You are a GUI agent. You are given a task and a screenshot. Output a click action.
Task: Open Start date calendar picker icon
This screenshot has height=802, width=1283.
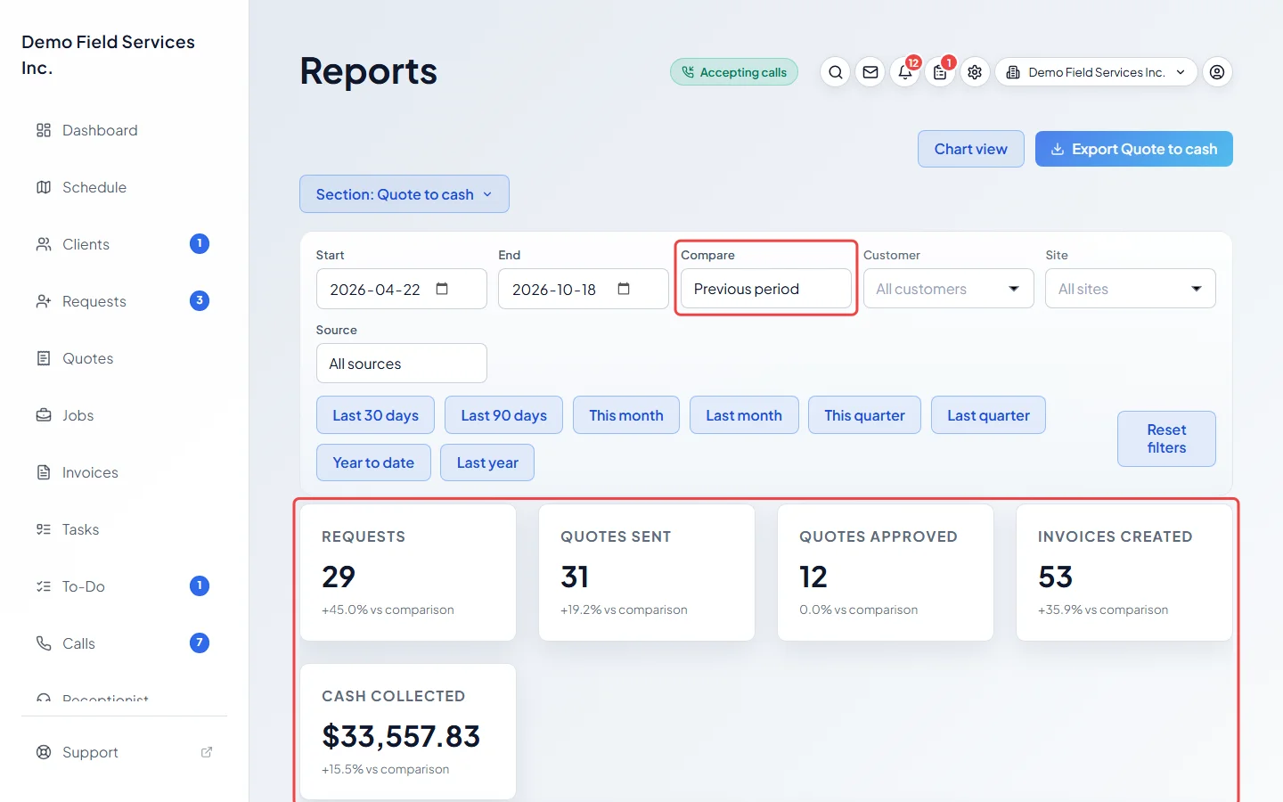[442, 289]
